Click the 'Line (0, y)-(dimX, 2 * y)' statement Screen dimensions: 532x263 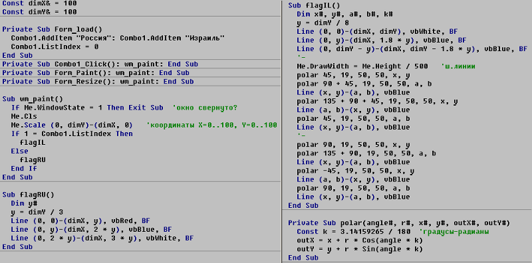91,229
